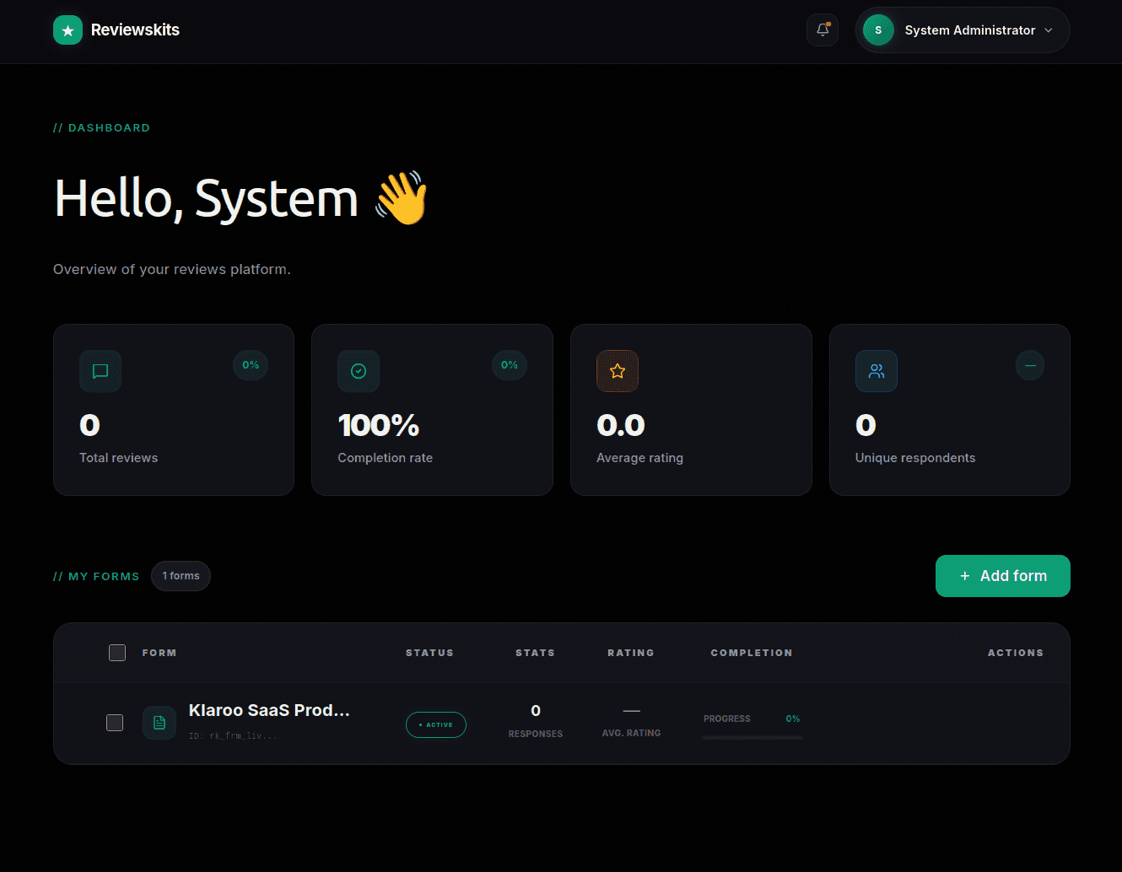The height and width of the screenshot is (872, 1122).
Task: Click the Average rating star icon
Action: click(618, 371)
